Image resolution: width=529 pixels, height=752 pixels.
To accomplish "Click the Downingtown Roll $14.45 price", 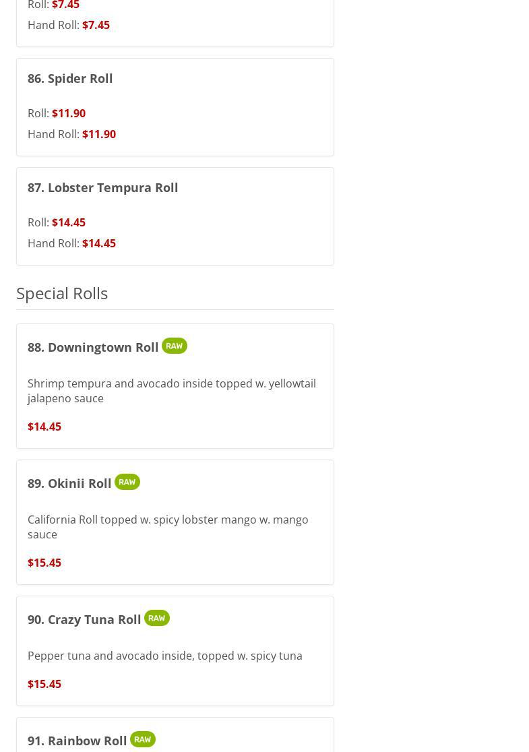I will coord(44,427).
